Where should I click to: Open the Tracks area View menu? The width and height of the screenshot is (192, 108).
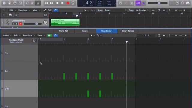36,10
